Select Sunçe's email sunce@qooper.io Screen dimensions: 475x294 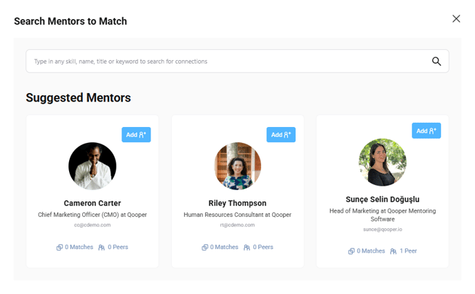pos(382,229)
